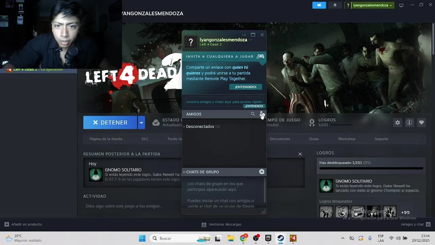Click the main window vertical scrollbar
This screenshot has width=435, height=245.
(x=433, y=39)
